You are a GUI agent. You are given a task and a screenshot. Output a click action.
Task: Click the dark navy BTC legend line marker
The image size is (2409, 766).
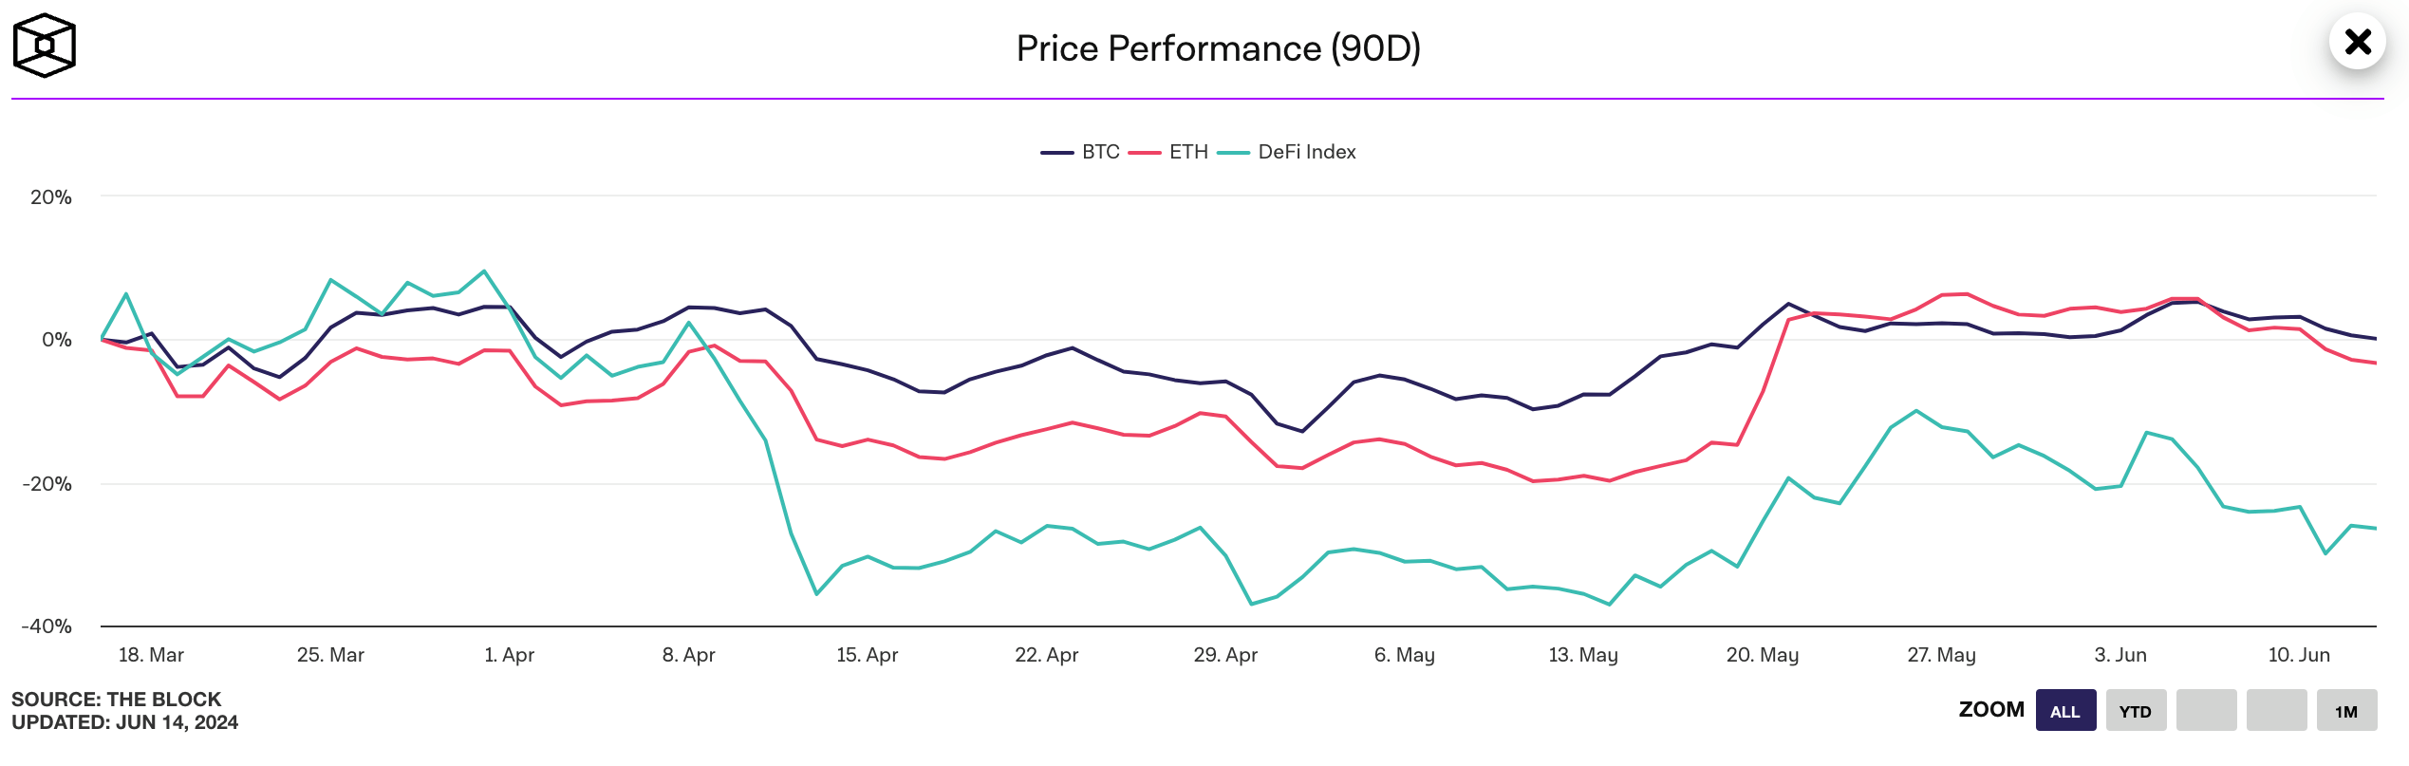(1057, 153)
